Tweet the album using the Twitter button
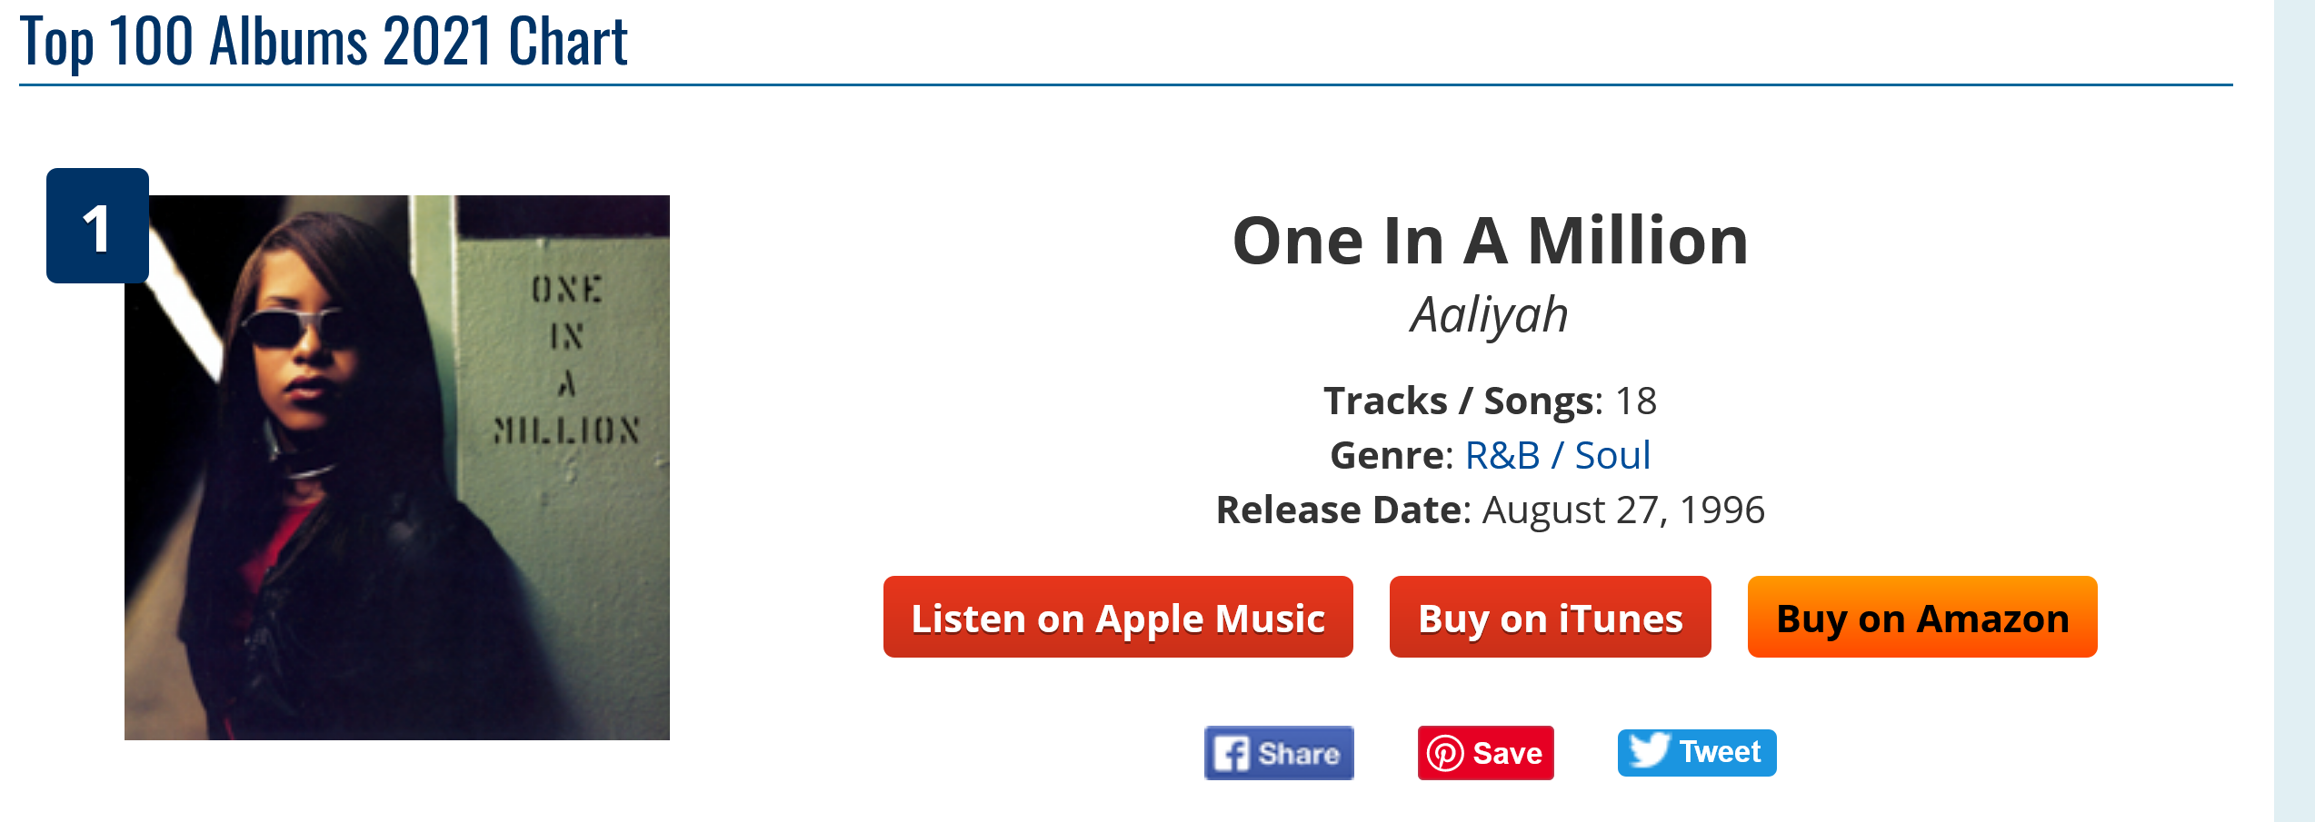2315x822 pixels. point(1696,753)
